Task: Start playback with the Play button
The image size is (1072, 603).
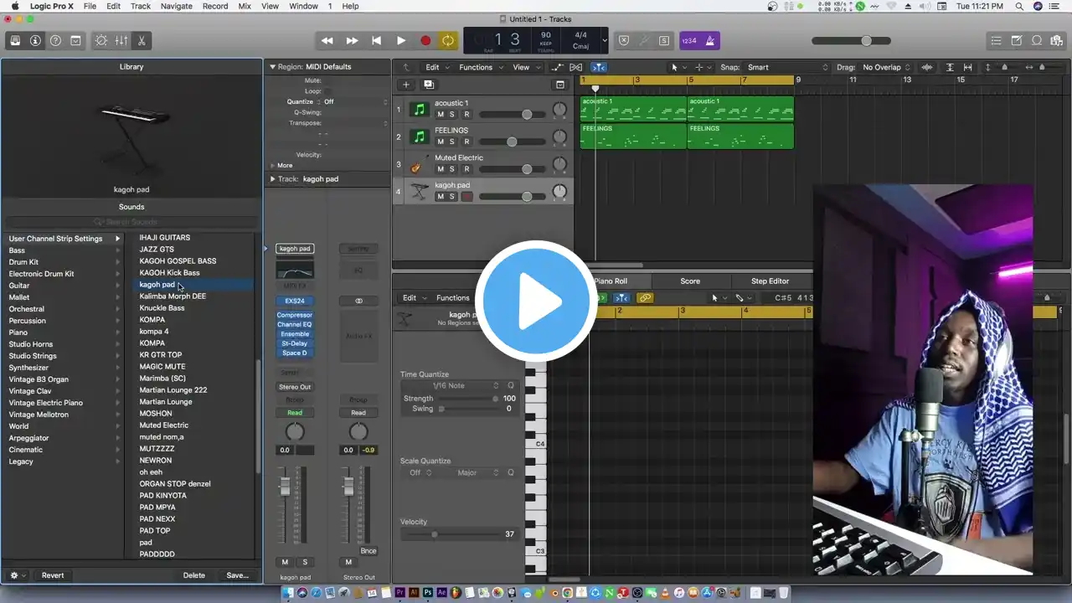Action: (x=400, y=40)
